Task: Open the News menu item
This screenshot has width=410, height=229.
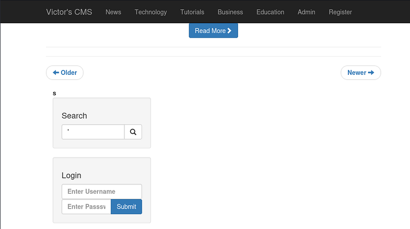Action: (113, 12)
